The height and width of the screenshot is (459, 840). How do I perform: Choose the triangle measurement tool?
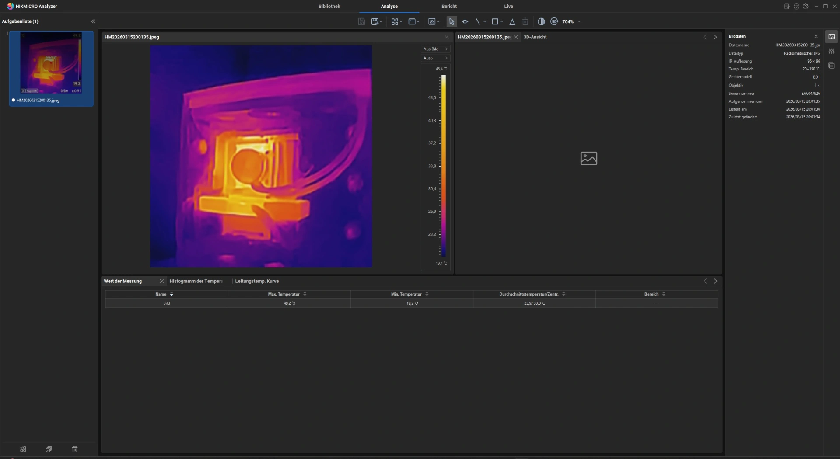[512, 21]
